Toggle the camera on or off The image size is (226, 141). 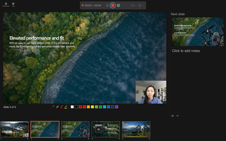(132, 6)
